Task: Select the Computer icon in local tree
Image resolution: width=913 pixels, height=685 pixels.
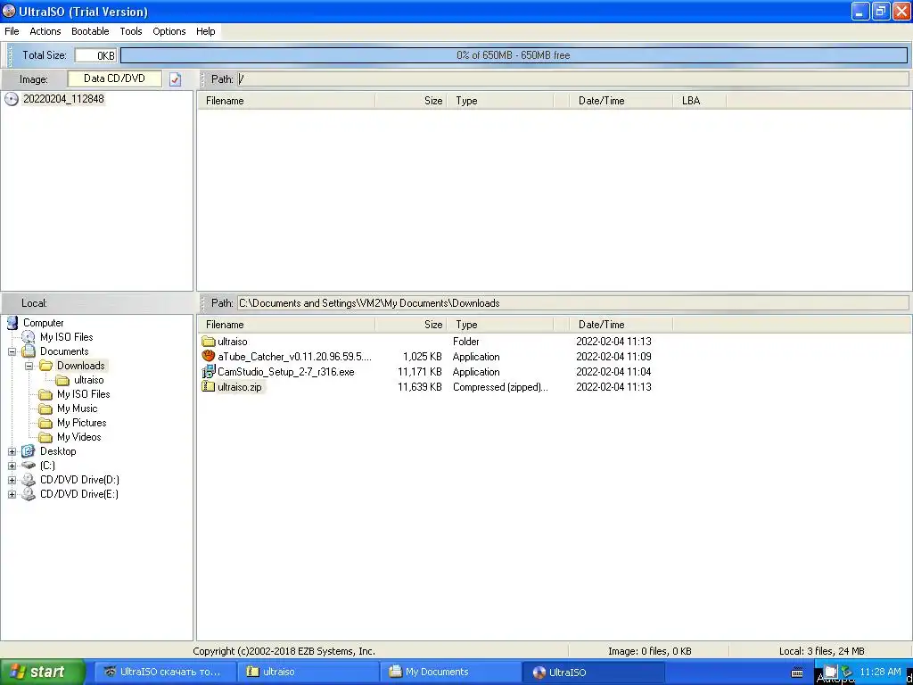Action: [x=12, y=323]
